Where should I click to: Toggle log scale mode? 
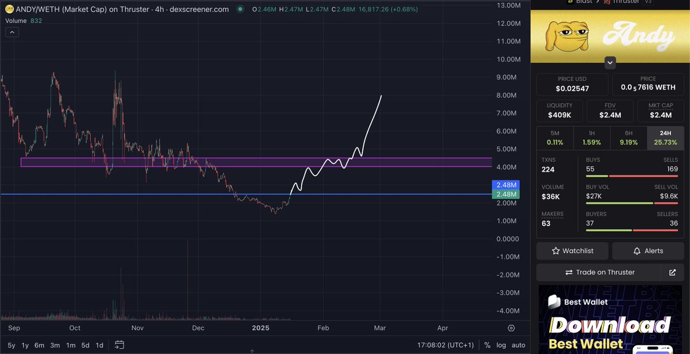pos(501,345)
